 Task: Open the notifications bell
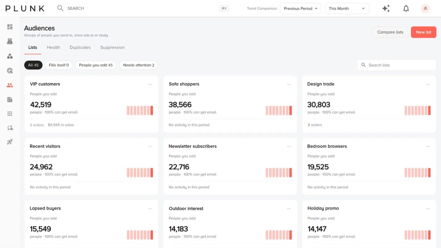pos(406,9)
